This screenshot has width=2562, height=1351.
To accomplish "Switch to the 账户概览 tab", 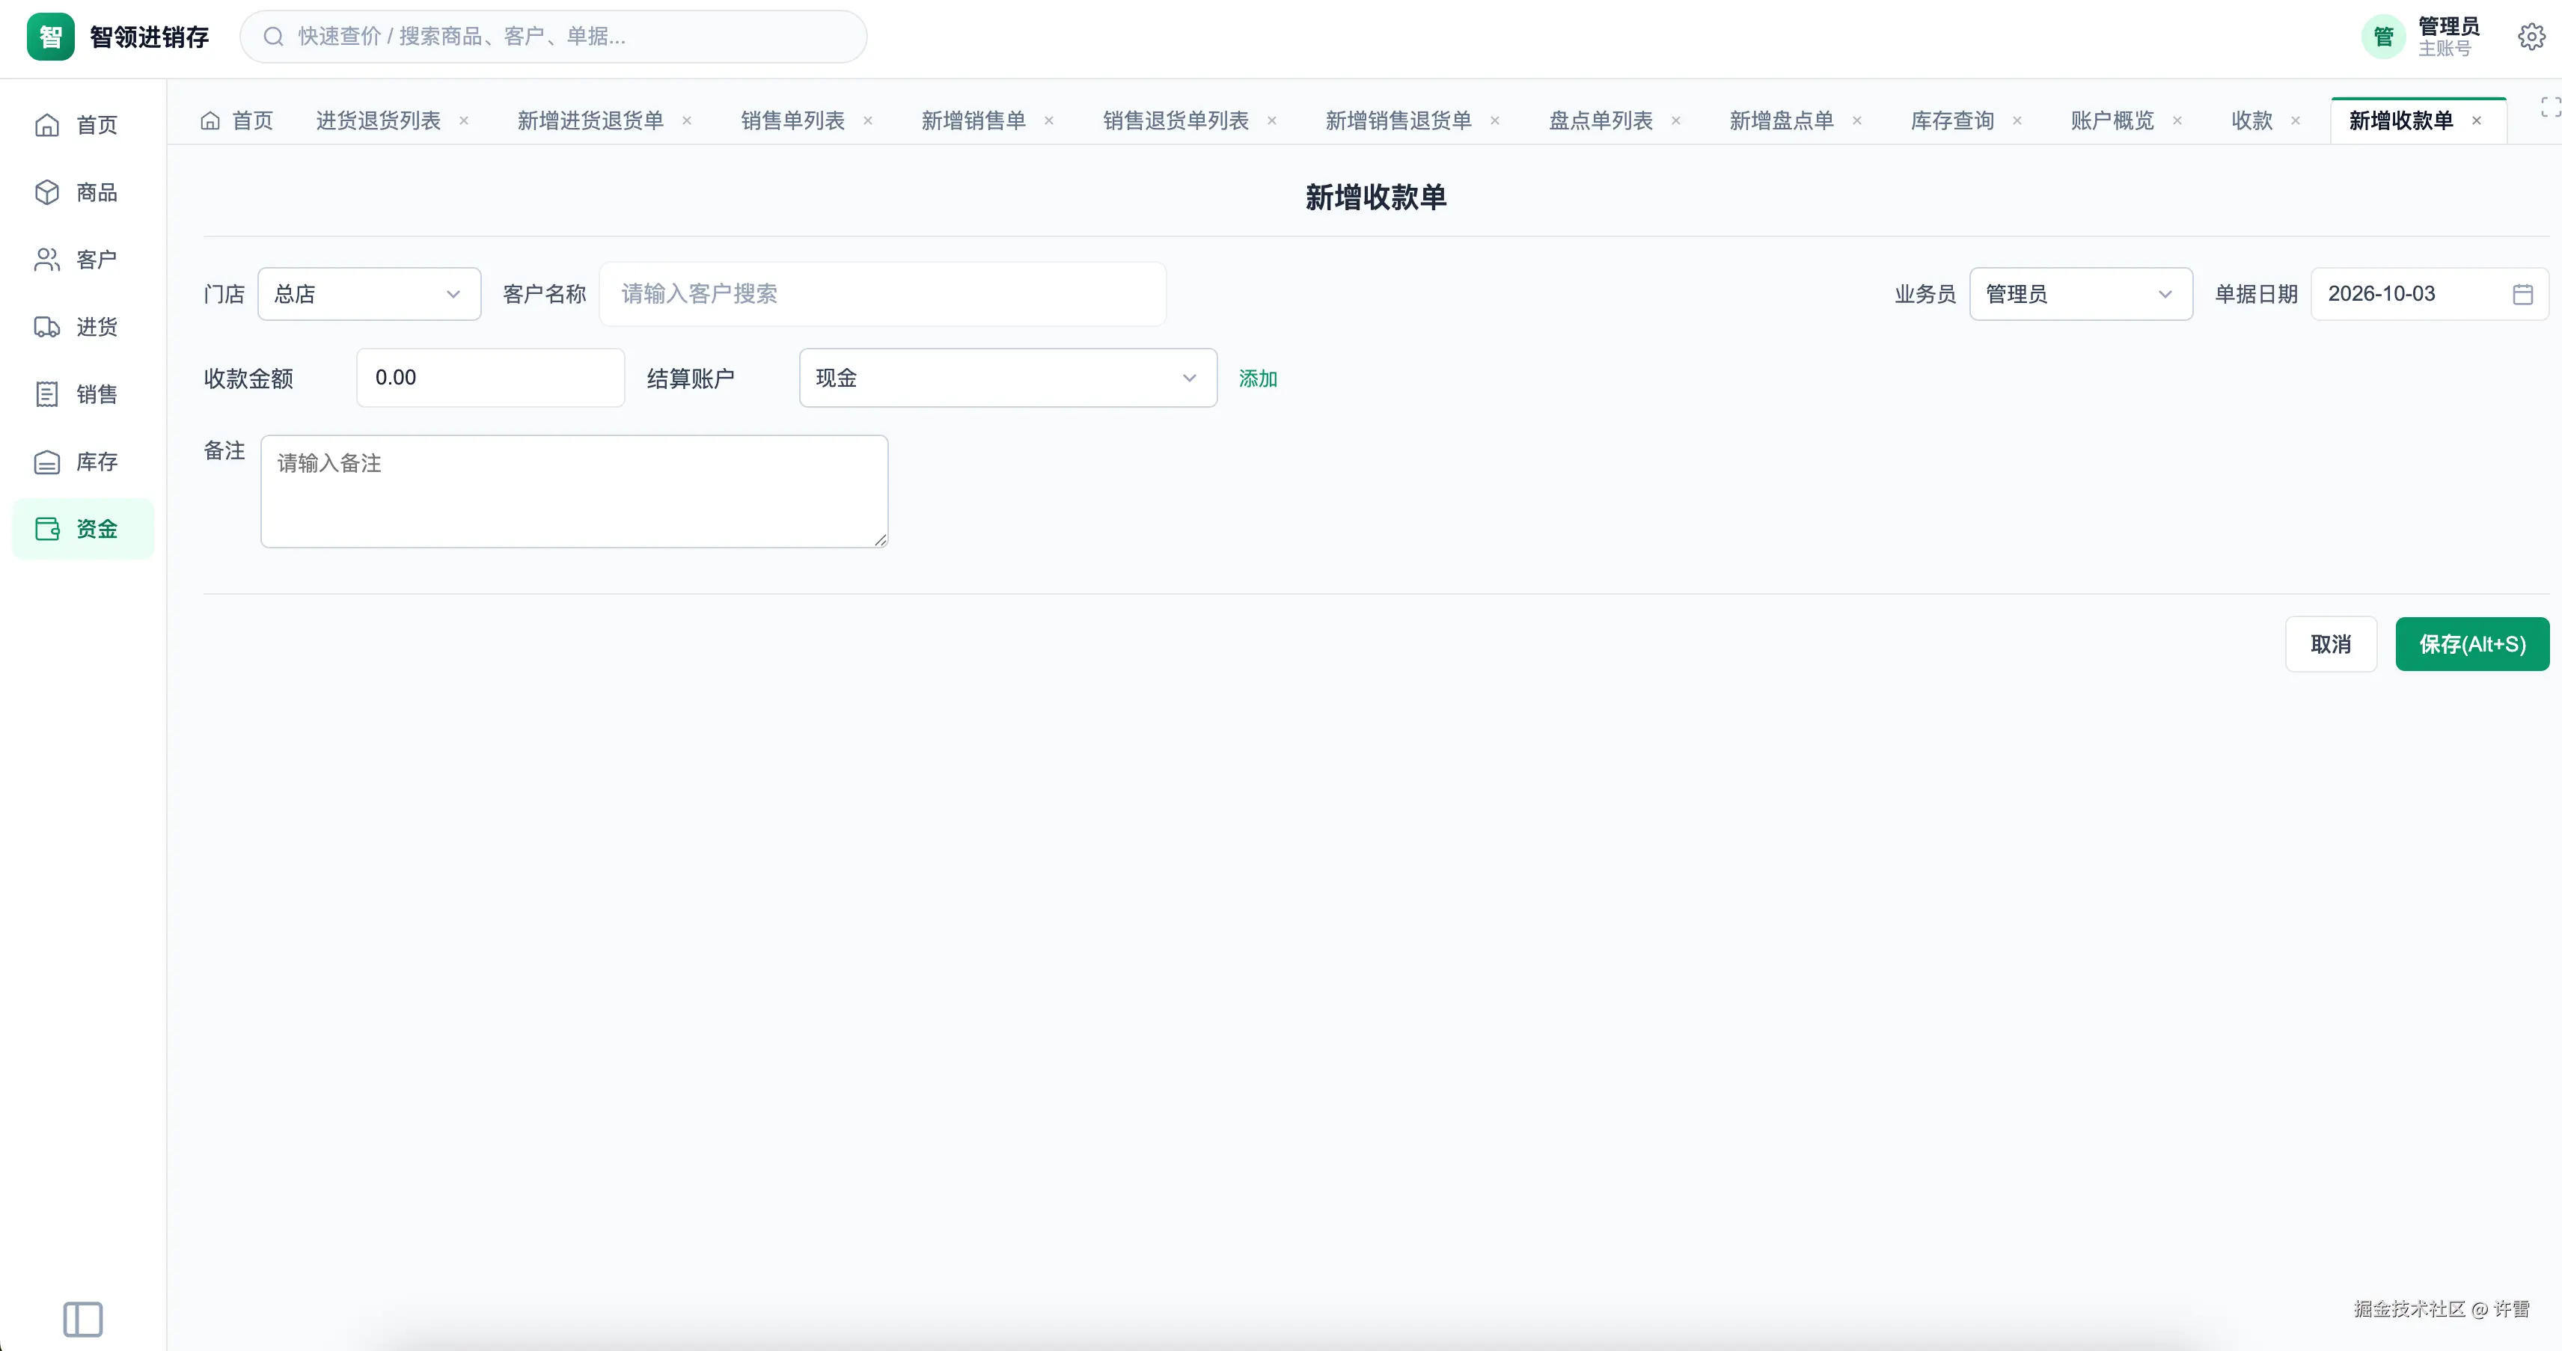I will (x=2112, y=120).
